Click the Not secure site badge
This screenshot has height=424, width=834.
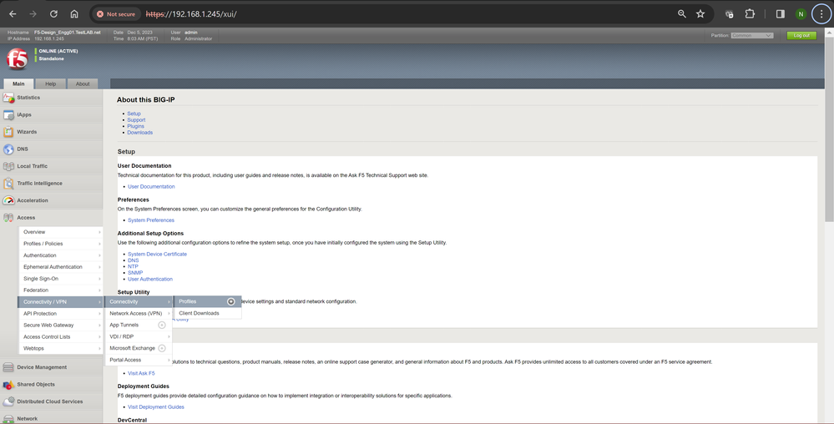pyautogui.click(x=116, y=14)
